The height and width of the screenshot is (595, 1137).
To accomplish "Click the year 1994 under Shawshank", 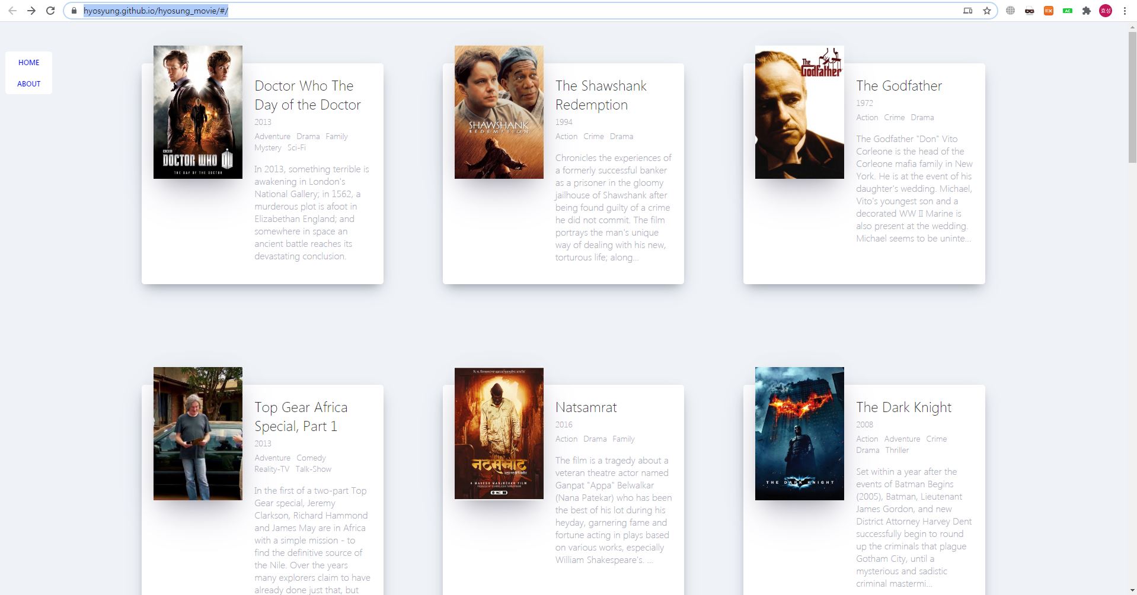I will click(x=564, y=122).
